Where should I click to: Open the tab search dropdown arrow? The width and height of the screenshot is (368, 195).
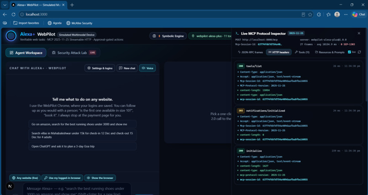[5, 5]
